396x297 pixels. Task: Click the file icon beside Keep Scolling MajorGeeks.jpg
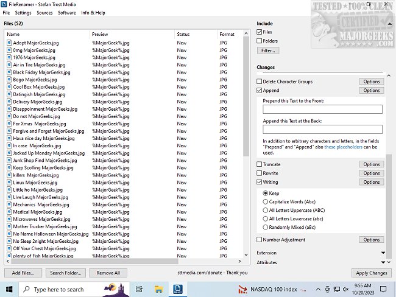tap(9, 167)
